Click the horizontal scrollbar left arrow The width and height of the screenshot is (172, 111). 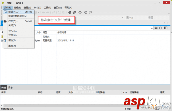coord(2,105)
